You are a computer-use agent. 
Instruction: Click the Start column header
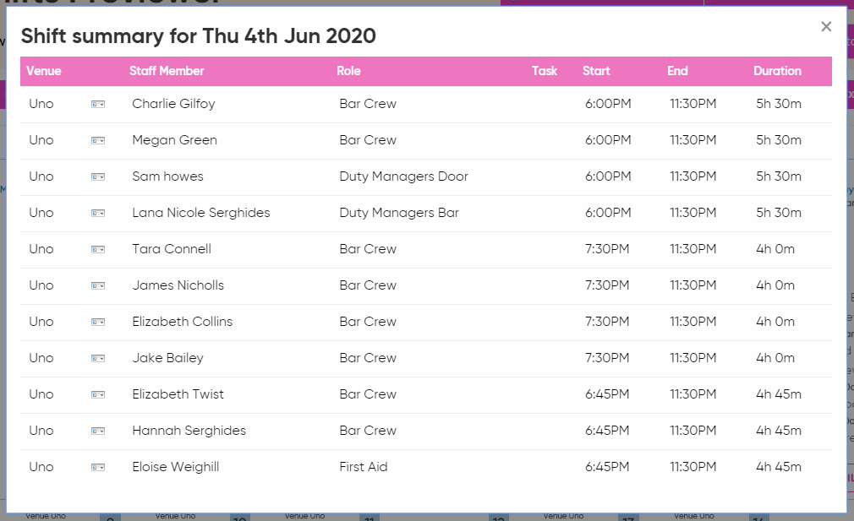pyautogui.click(x=596, y=71)
